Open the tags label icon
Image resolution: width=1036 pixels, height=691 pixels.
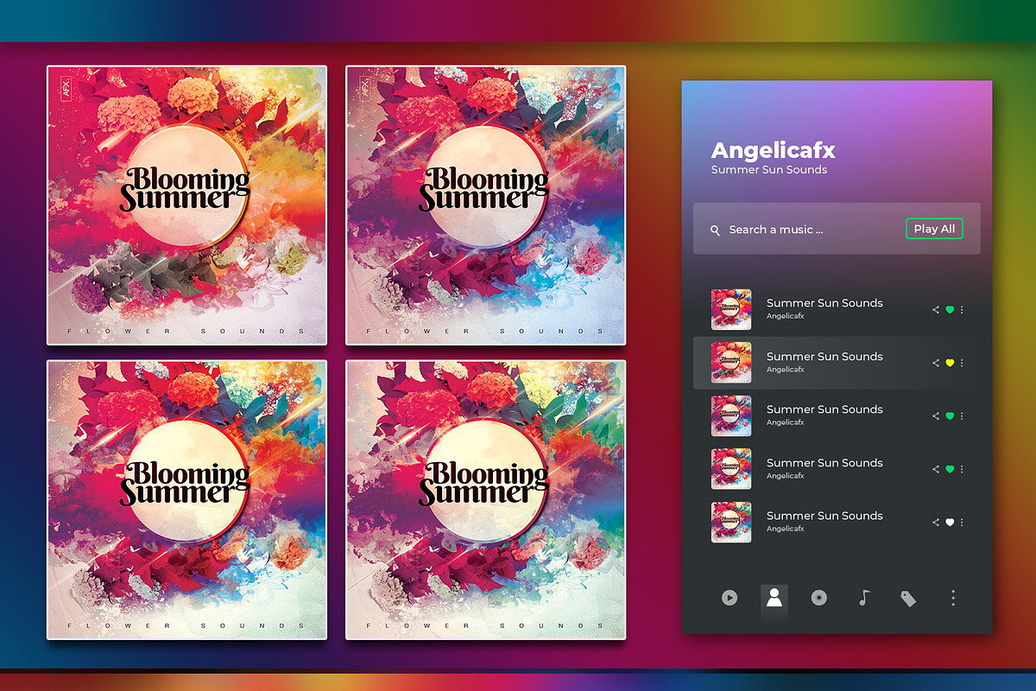coord(908,599)
